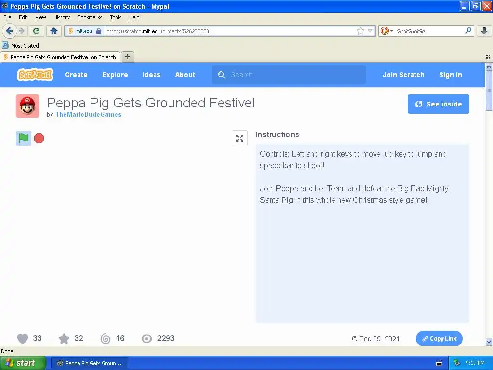Click the Scratch logo
Screen dimensions: 493x370
35,75
